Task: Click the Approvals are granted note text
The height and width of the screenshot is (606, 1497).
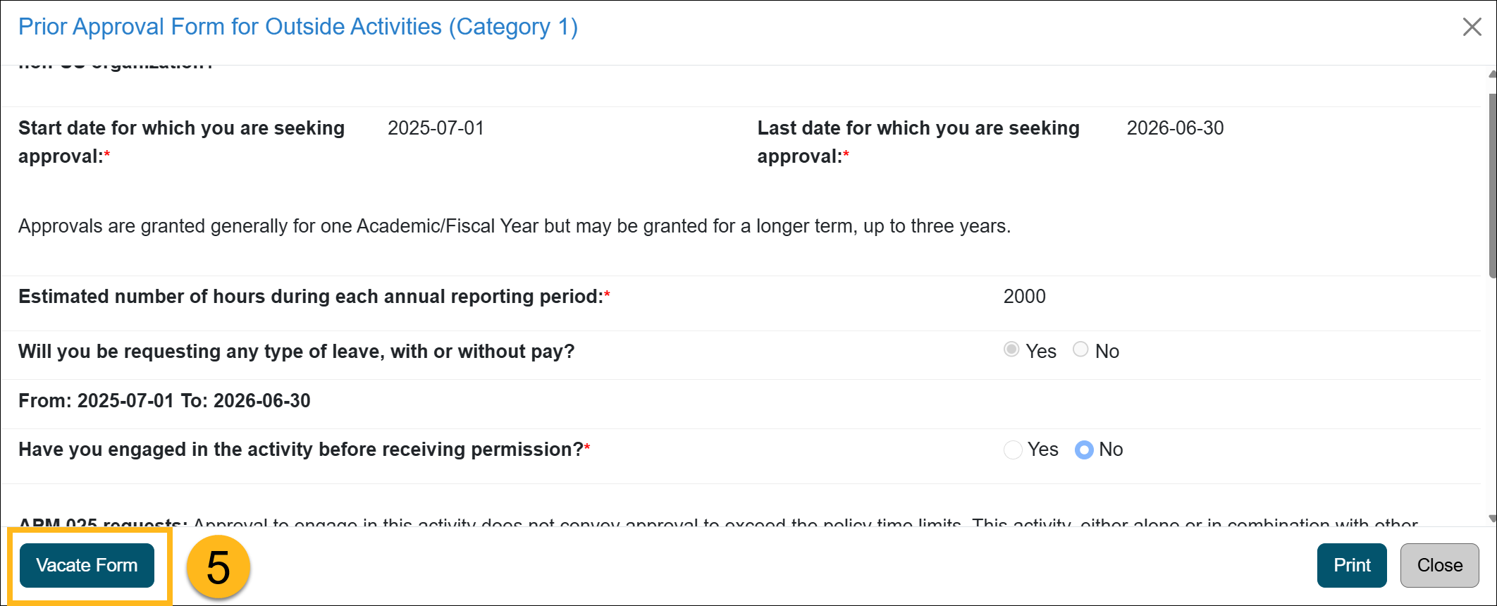Action: coord(514,226)
